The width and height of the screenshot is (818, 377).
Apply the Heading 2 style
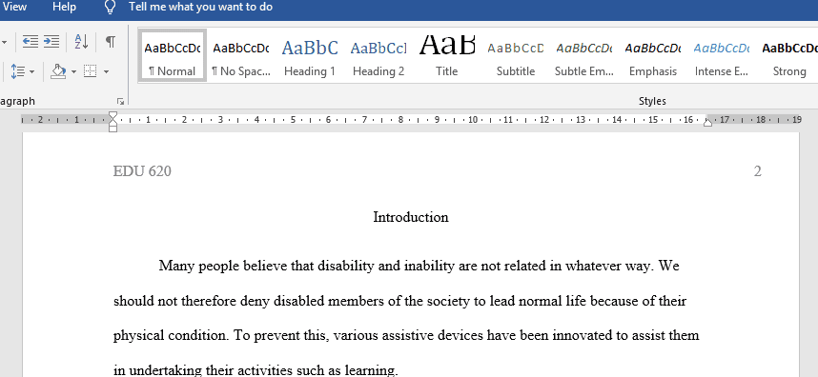coord(378,56)
